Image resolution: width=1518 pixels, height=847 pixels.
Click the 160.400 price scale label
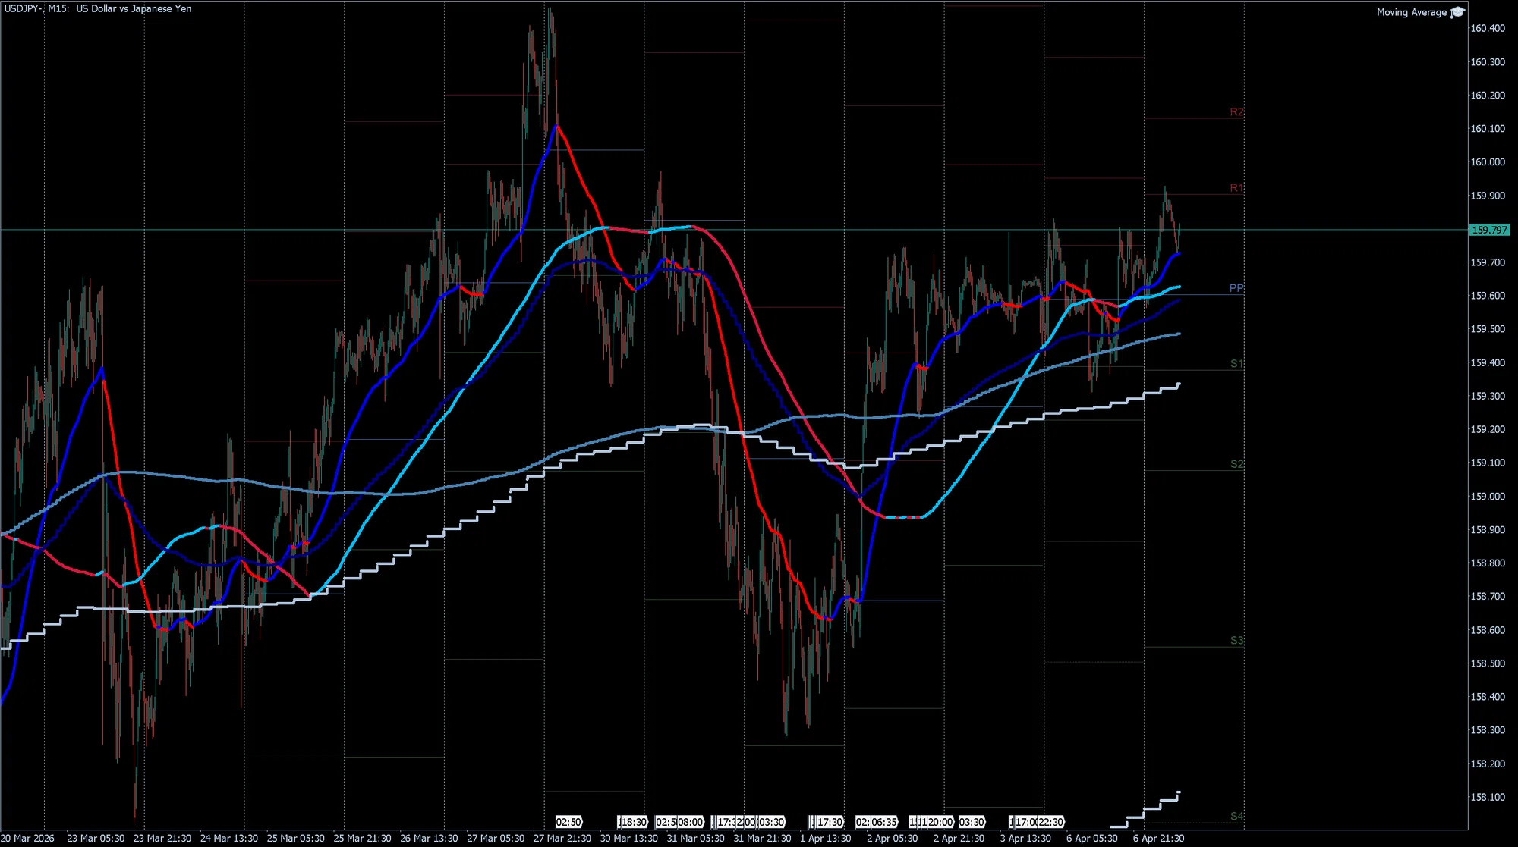pos(1488,29)
